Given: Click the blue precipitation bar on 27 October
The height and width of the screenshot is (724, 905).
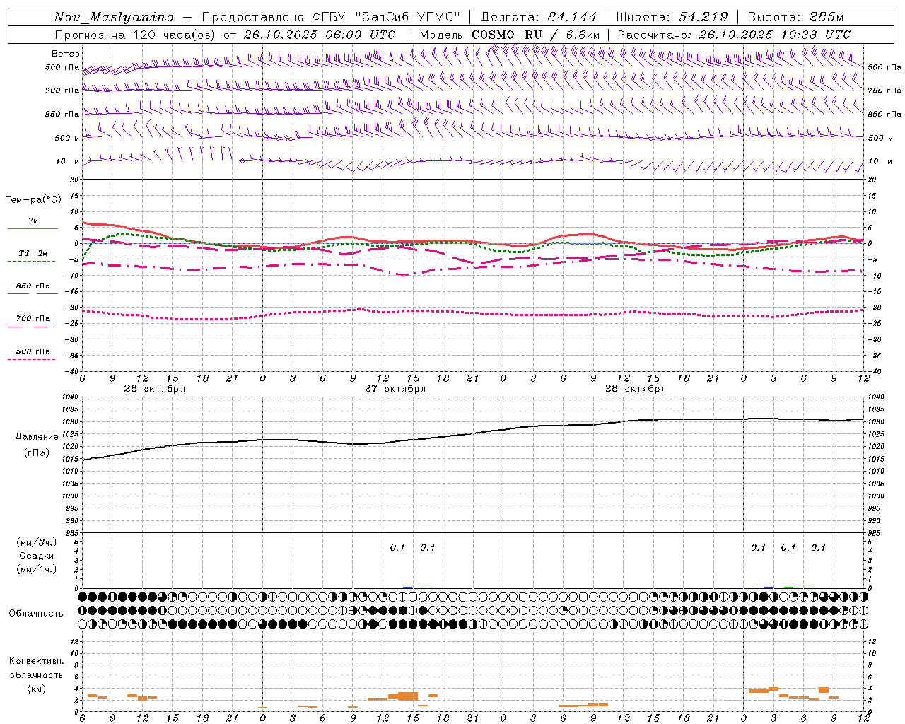Looking at the screenshot, I should point(408,587).
